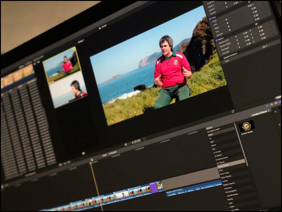Click the Distort Bottom Left X value
This screenshot has height=212, width=282.
245,33
